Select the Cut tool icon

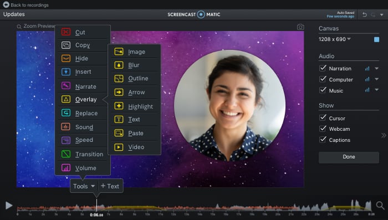66,32
